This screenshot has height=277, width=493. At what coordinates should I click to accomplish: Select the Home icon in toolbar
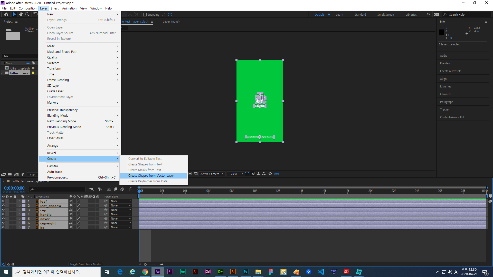click(x=6, y=14)
